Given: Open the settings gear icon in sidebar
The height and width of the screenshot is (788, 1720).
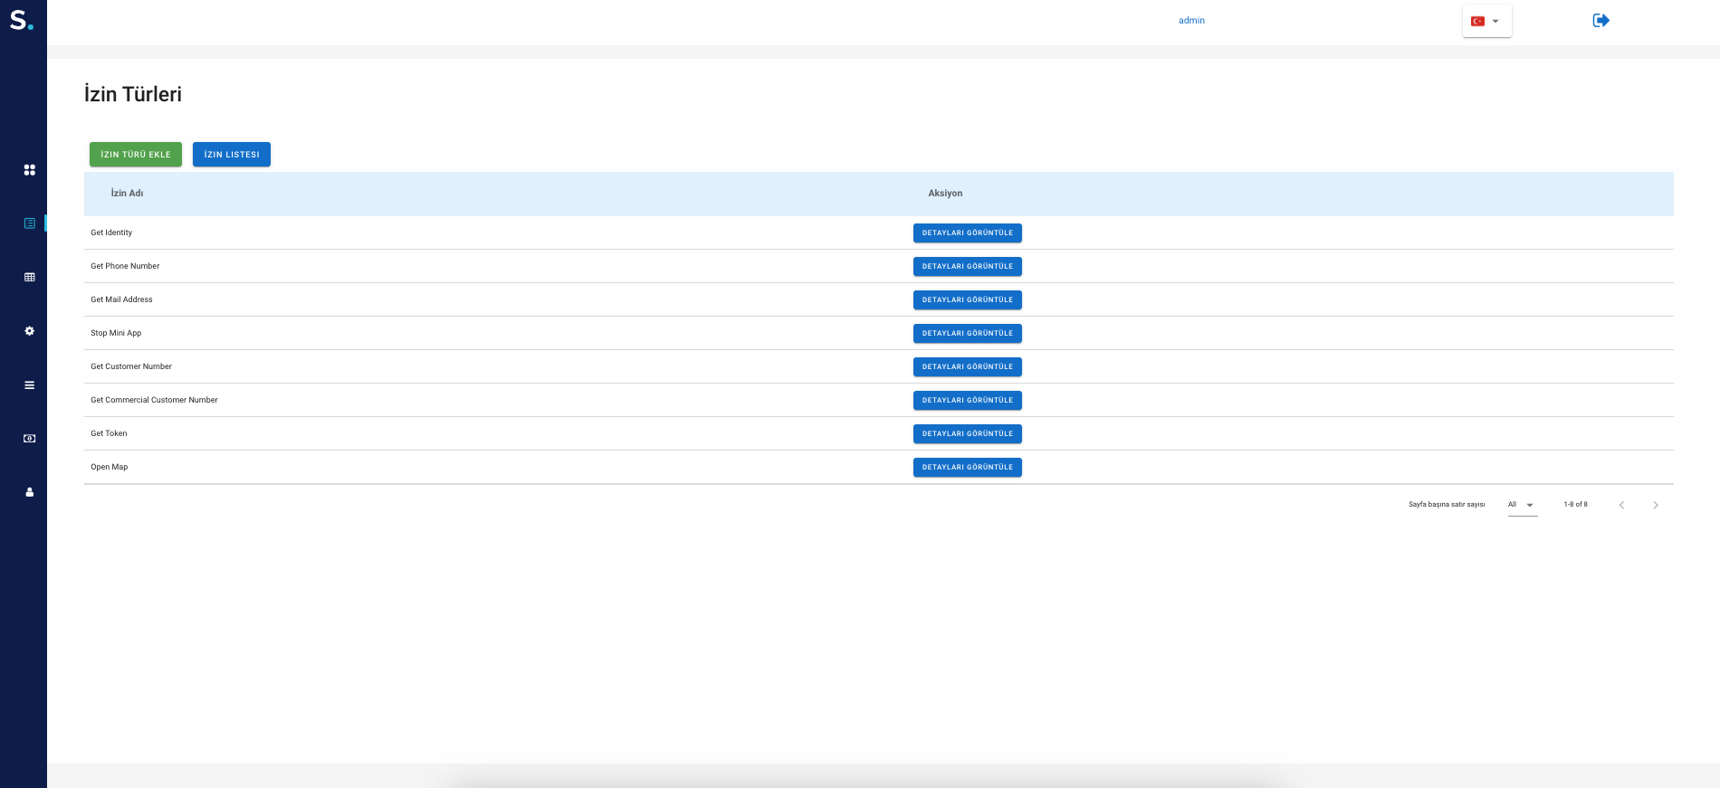Looking at the screenshot, I should click(x=29, y=331).
